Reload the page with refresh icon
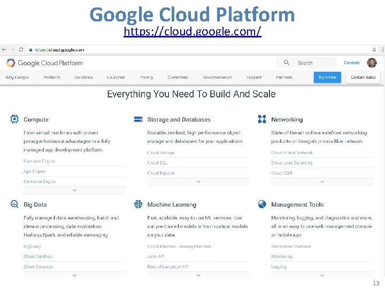The image size is (385, 289). pos(21,50)
